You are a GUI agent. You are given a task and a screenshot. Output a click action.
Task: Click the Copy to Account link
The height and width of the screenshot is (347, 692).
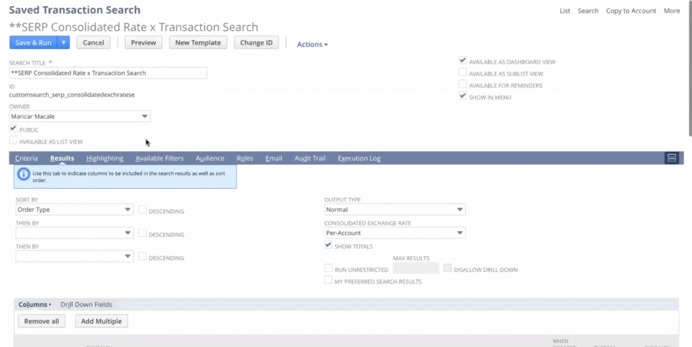pyautogui.click(x=631, y=11)
